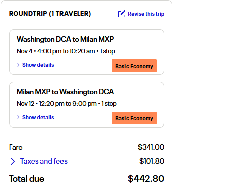Click the chevron next to Taxes and fees

[x=13, y=161]
